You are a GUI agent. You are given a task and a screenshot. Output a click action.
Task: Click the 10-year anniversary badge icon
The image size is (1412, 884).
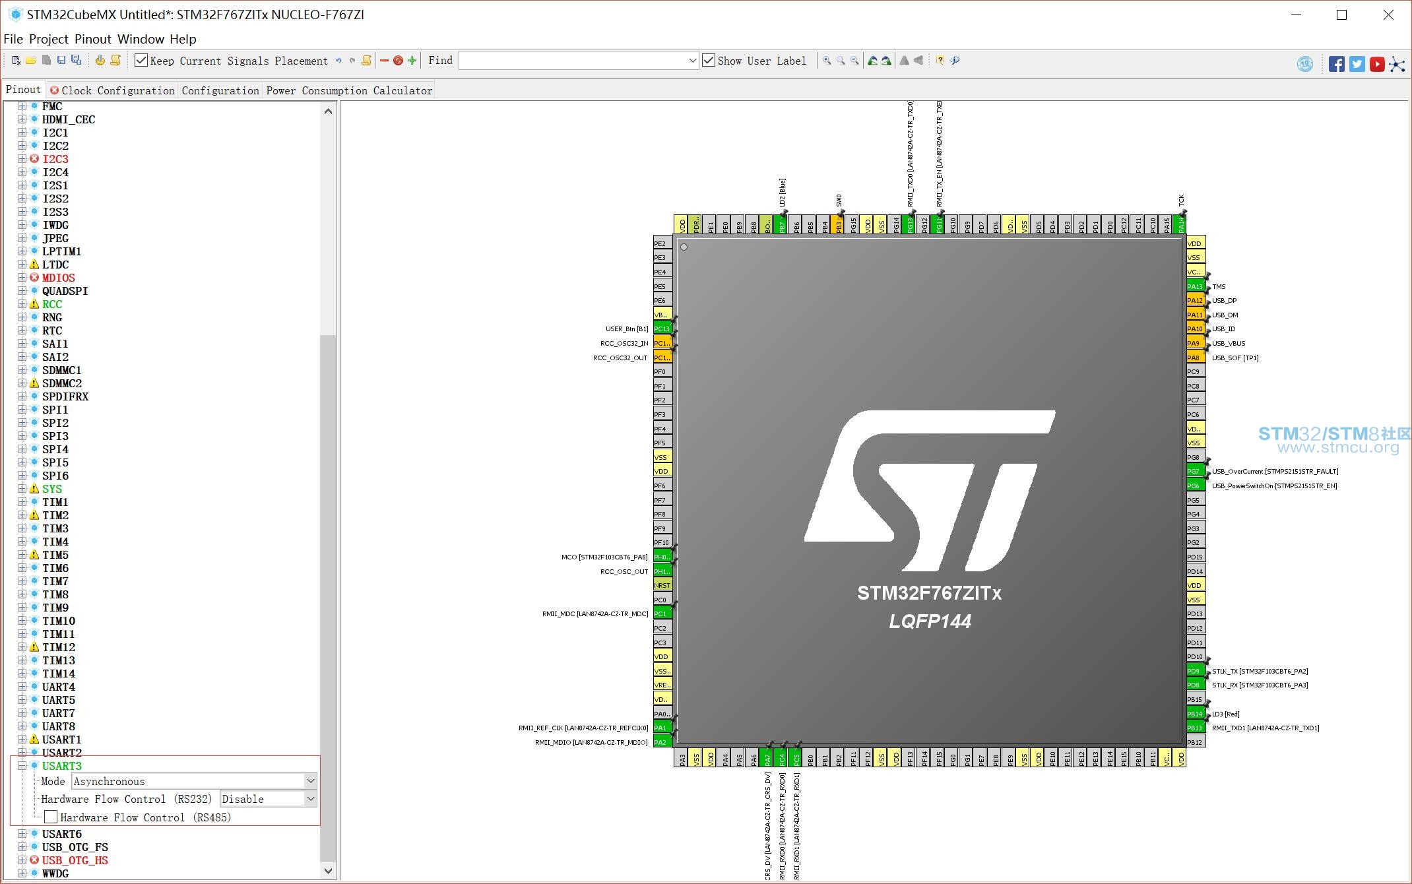pyautogui.click(x=1305, y=64)
